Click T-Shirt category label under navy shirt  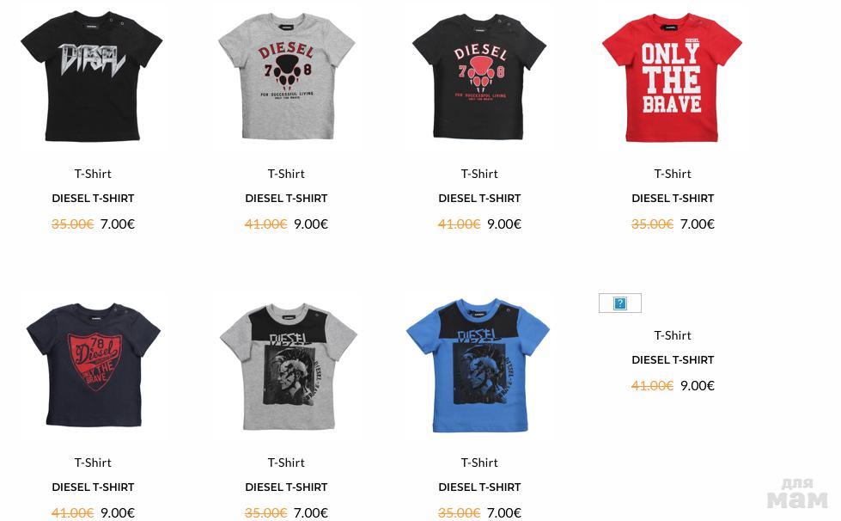pos(93,462)
